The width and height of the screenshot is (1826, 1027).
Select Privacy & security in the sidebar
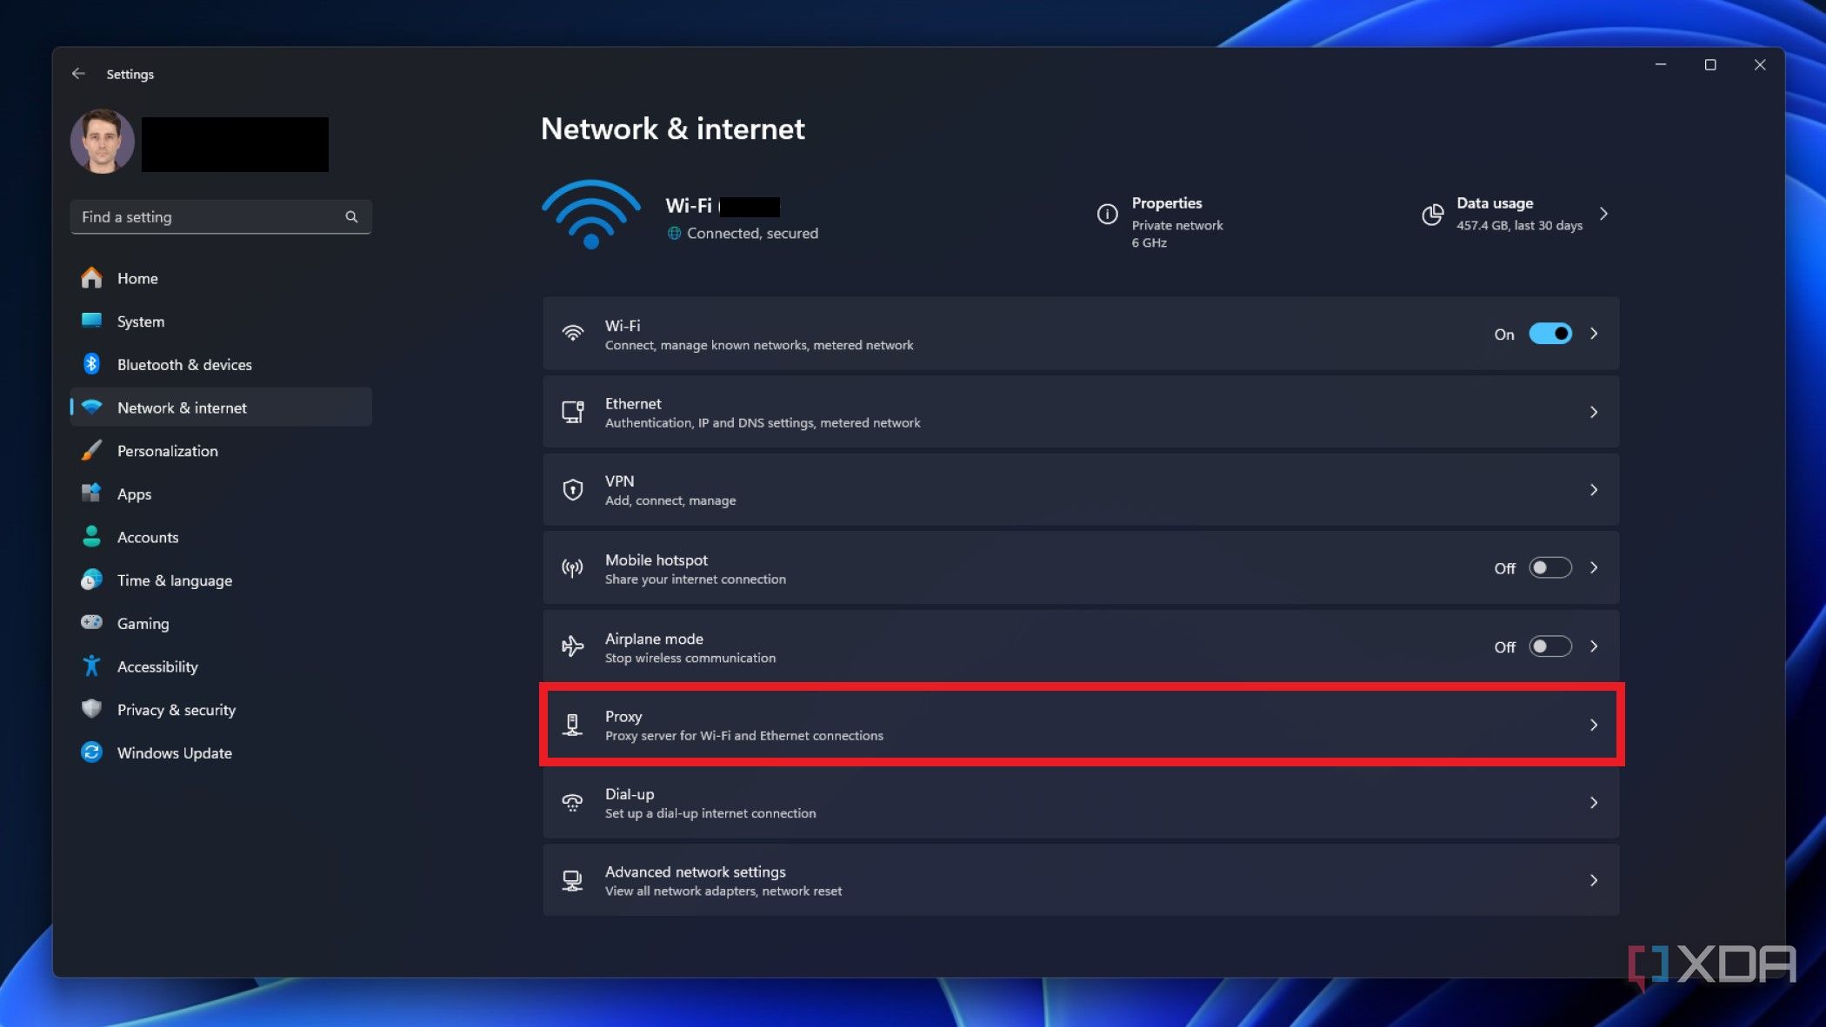click(x=176, y=709)
